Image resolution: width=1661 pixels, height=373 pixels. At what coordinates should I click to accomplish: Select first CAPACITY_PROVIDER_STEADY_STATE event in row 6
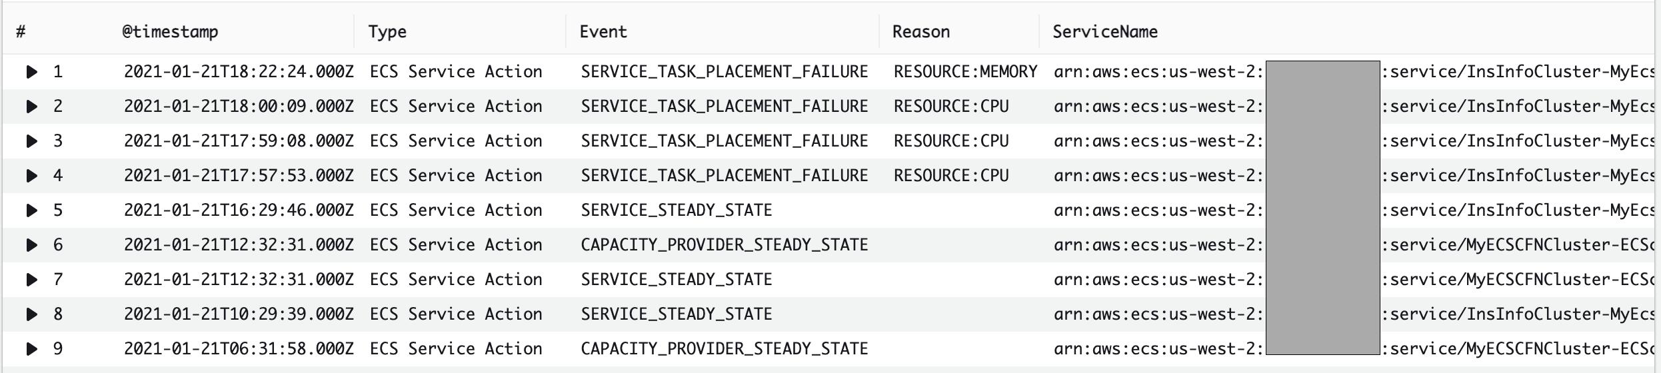(x=724, y=245)
